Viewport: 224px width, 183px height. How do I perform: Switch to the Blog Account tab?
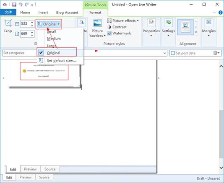point(67,13)
